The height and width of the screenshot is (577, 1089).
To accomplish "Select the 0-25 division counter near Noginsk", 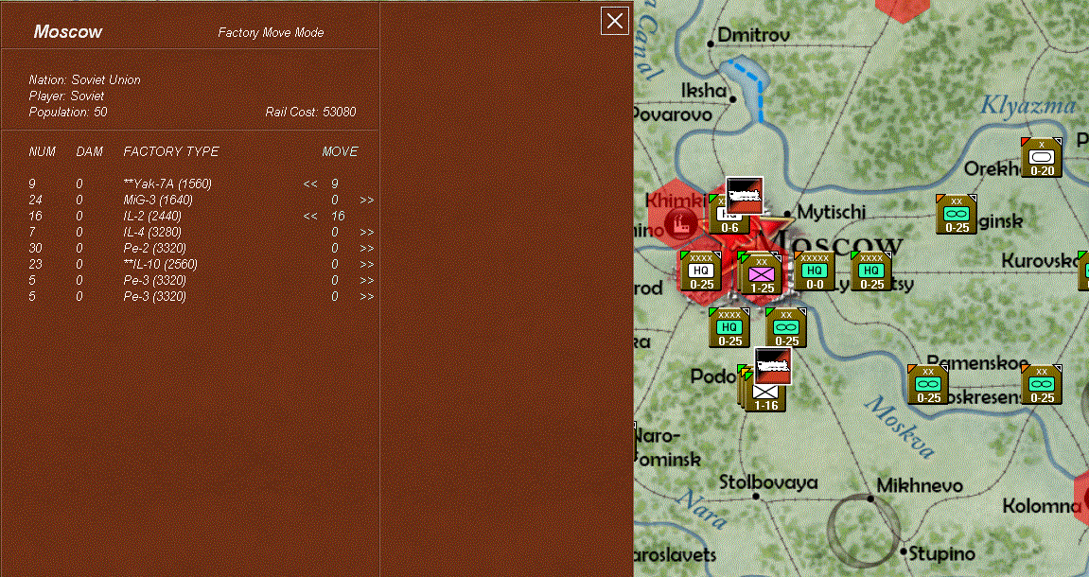I will coord(957,214).
